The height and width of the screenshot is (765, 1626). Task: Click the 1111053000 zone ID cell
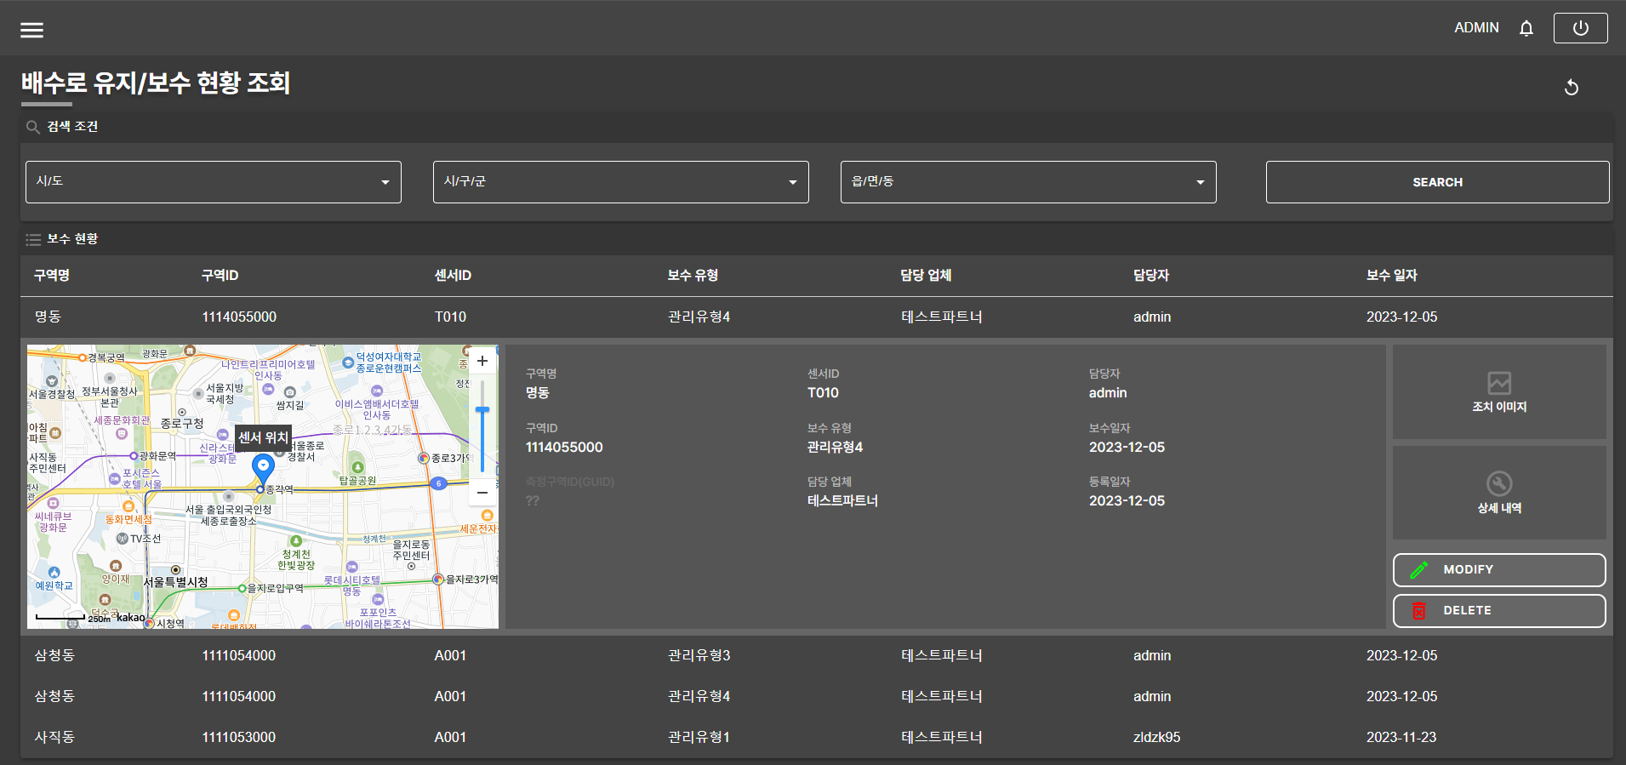tap(239, 737)
